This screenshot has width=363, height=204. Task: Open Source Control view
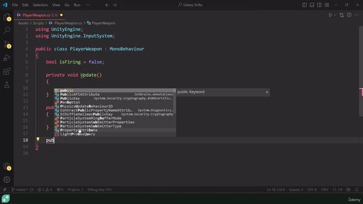point(7,44)
